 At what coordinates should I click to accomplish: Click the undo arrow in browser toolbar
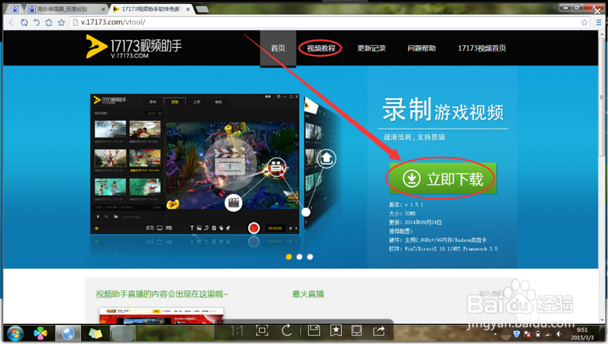(36, 22)
